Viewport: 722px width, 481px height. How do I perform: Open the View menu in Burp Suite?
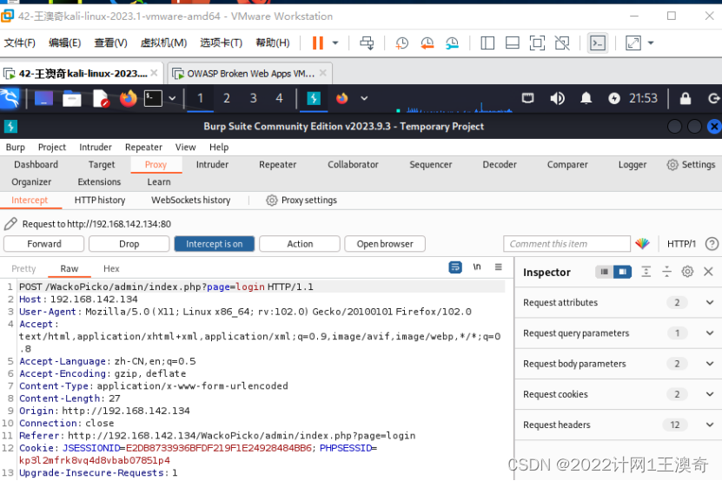[x=185, y=148]
